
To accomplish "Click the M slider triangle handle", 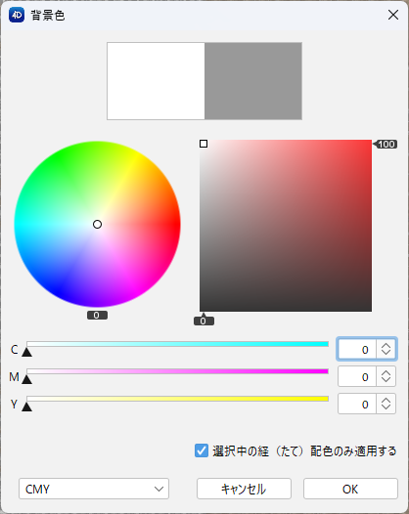I will 27,379.
